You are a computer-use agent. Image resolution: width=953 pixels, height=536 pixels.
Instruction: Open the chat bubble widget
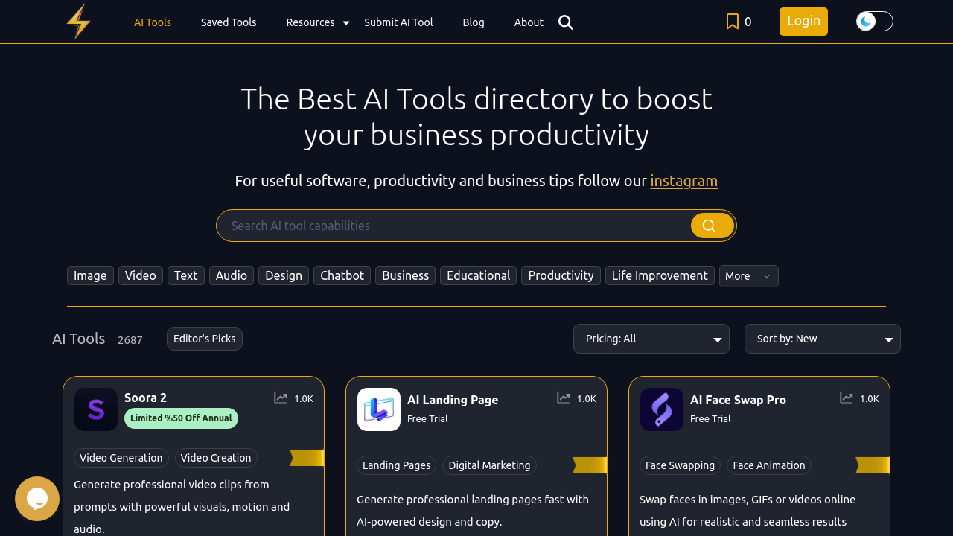[37, 499]
